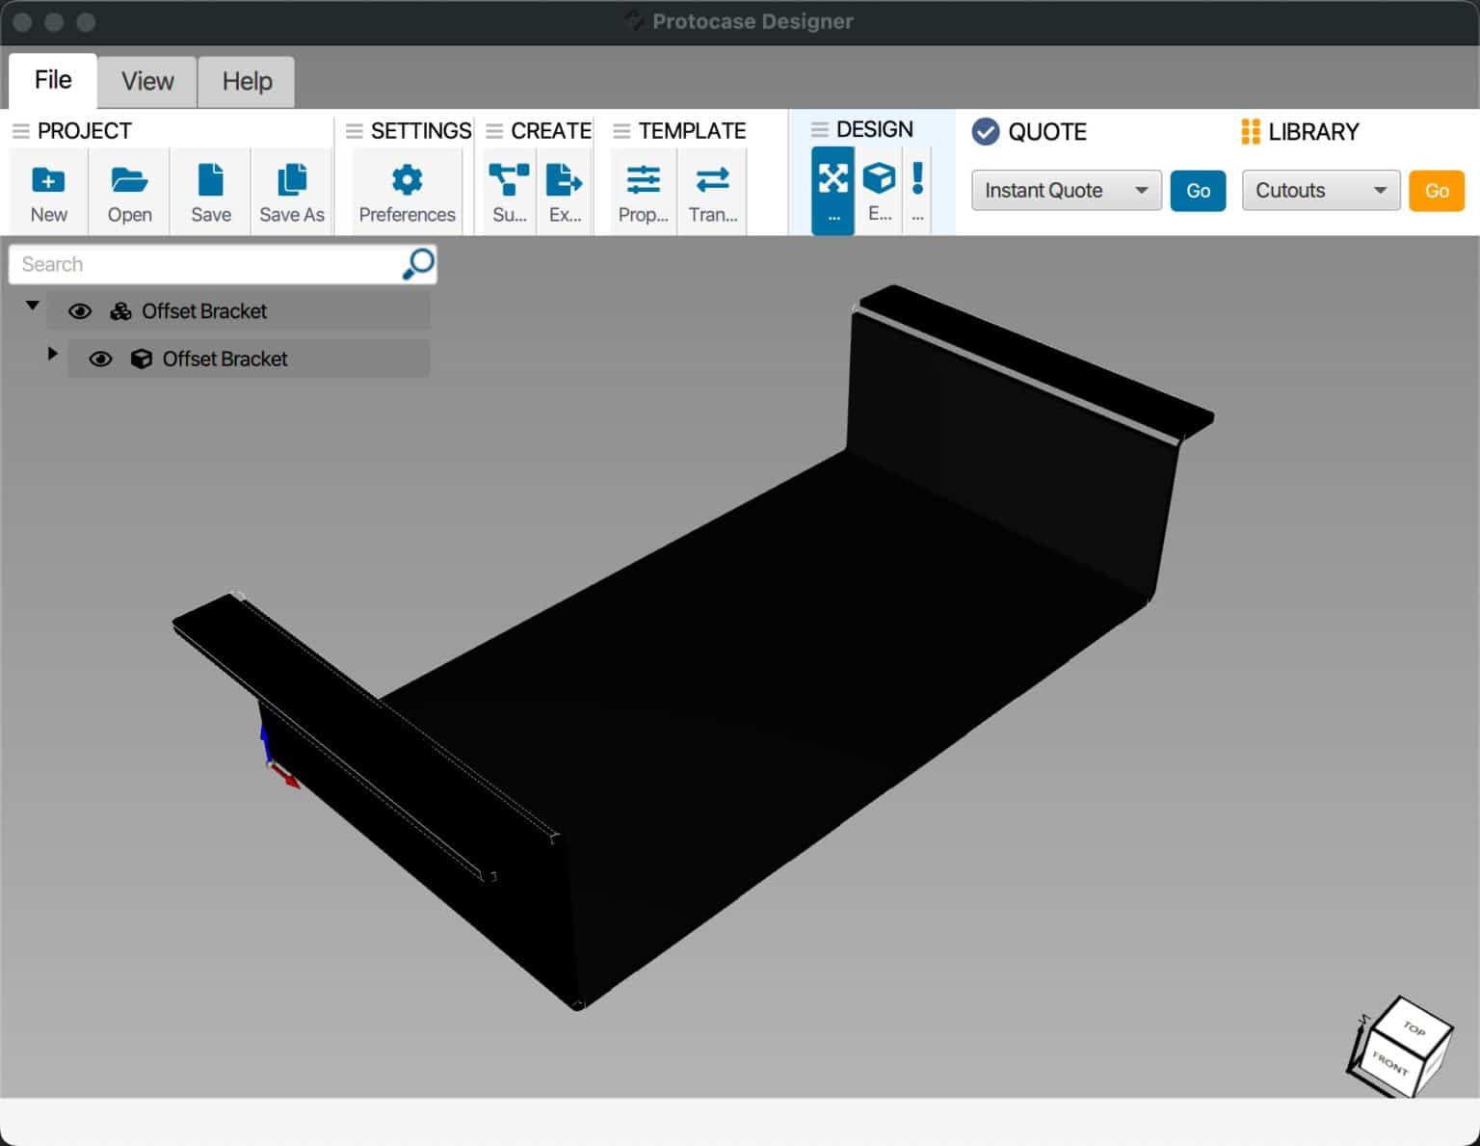1480x1146 pixels.
Task: Open the Cutouts library dropdown
Action: (1320, 190)
